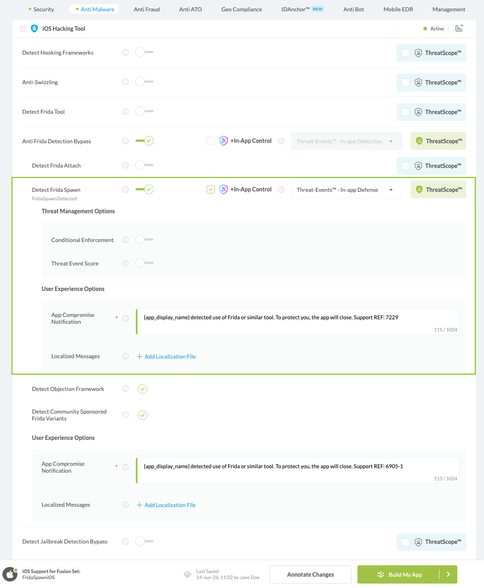This screenshot has width=484, height=588.
Task: Open the add-notes icon beside Active
Action: click(459, 28)
